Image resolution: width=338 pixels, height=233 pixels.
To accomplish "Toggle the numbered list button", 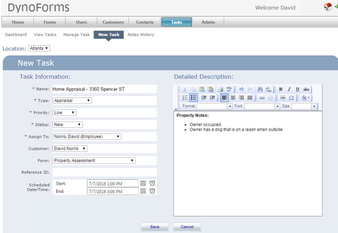I will tap(185, 98).
